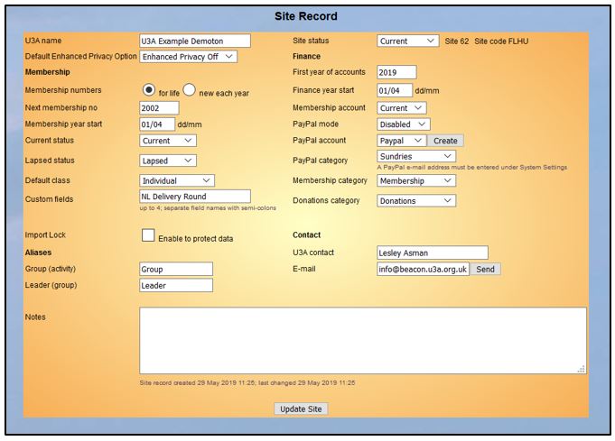Click the Create PayPal account button

[x=445, y=141]
